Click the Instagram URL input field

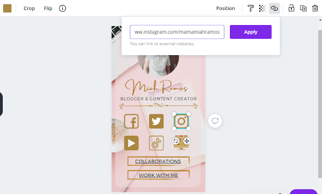click(177, 32)
